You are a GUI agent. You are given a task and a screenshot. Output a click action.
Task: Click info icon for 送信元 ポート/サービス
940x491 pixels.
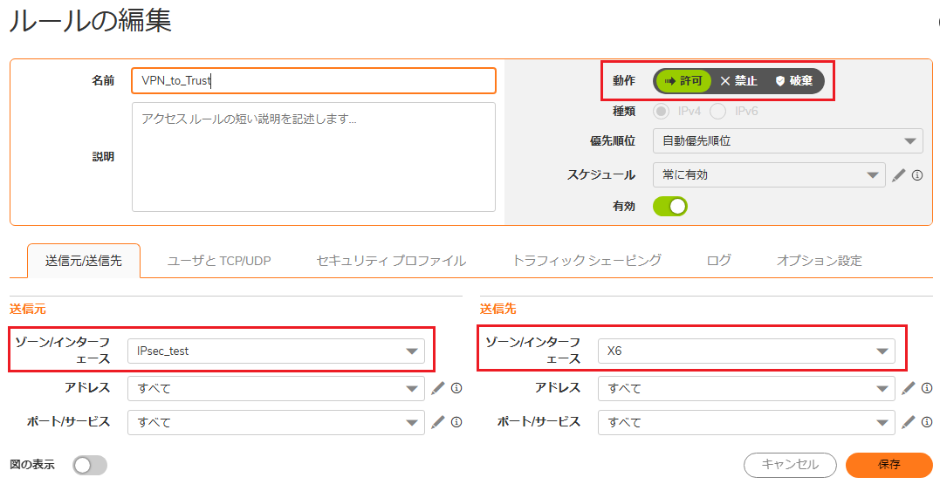(x=456, y=422)
